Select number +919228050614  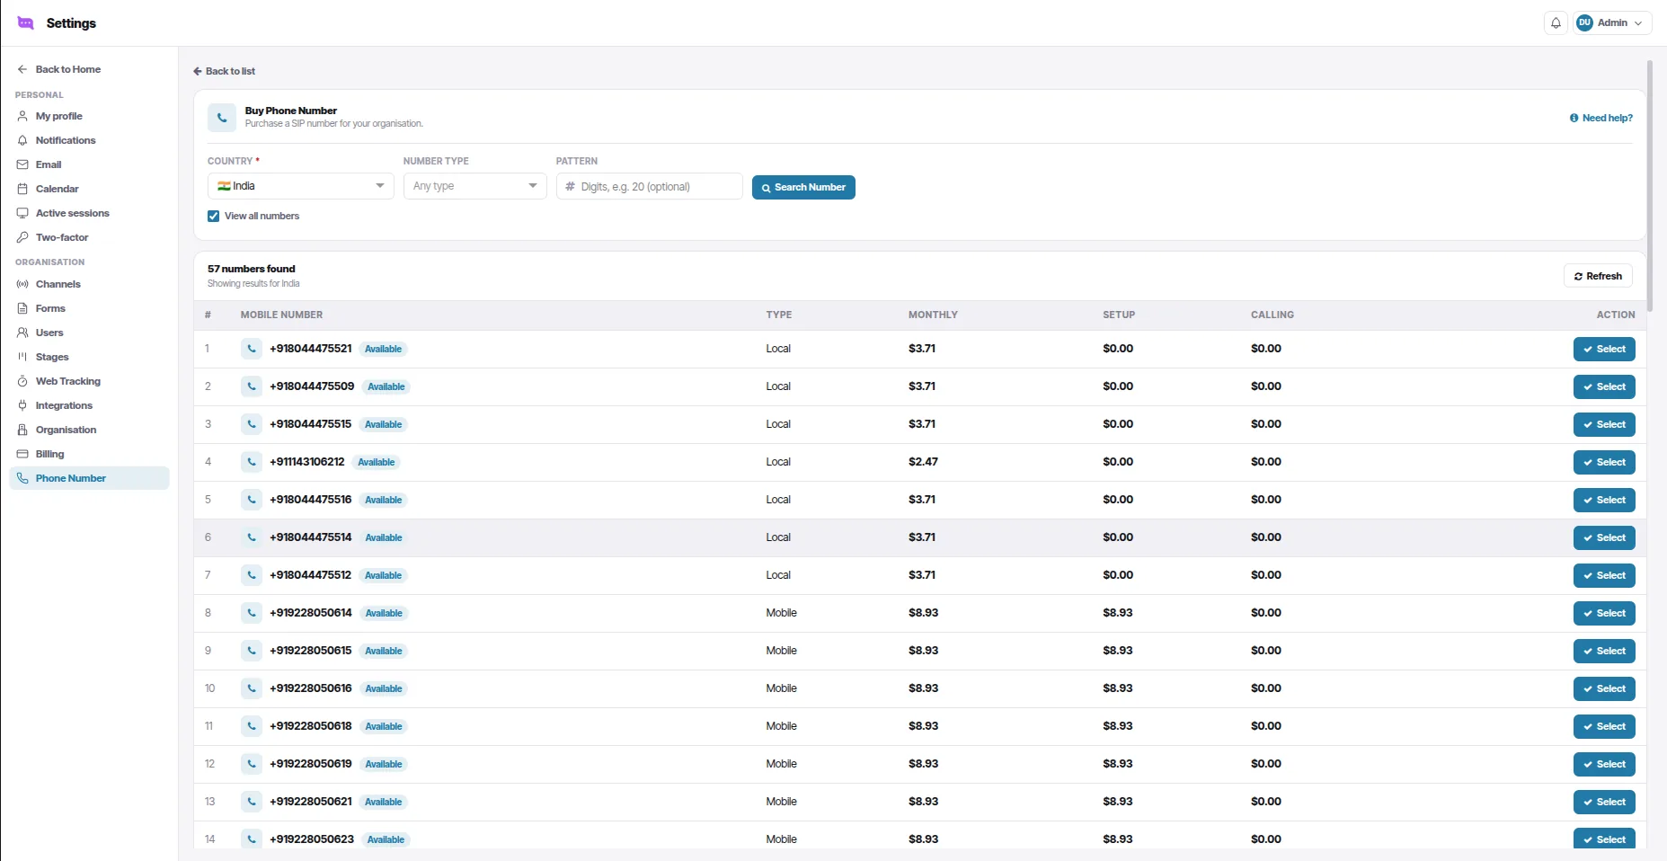[x=1604, y=613]
